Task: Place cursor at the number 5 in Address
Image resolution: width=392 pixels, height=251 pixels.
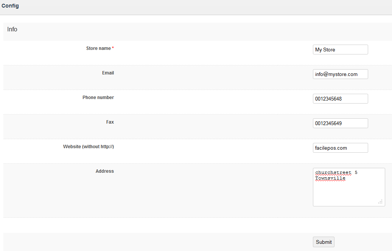Action: [x=356, y=172]
